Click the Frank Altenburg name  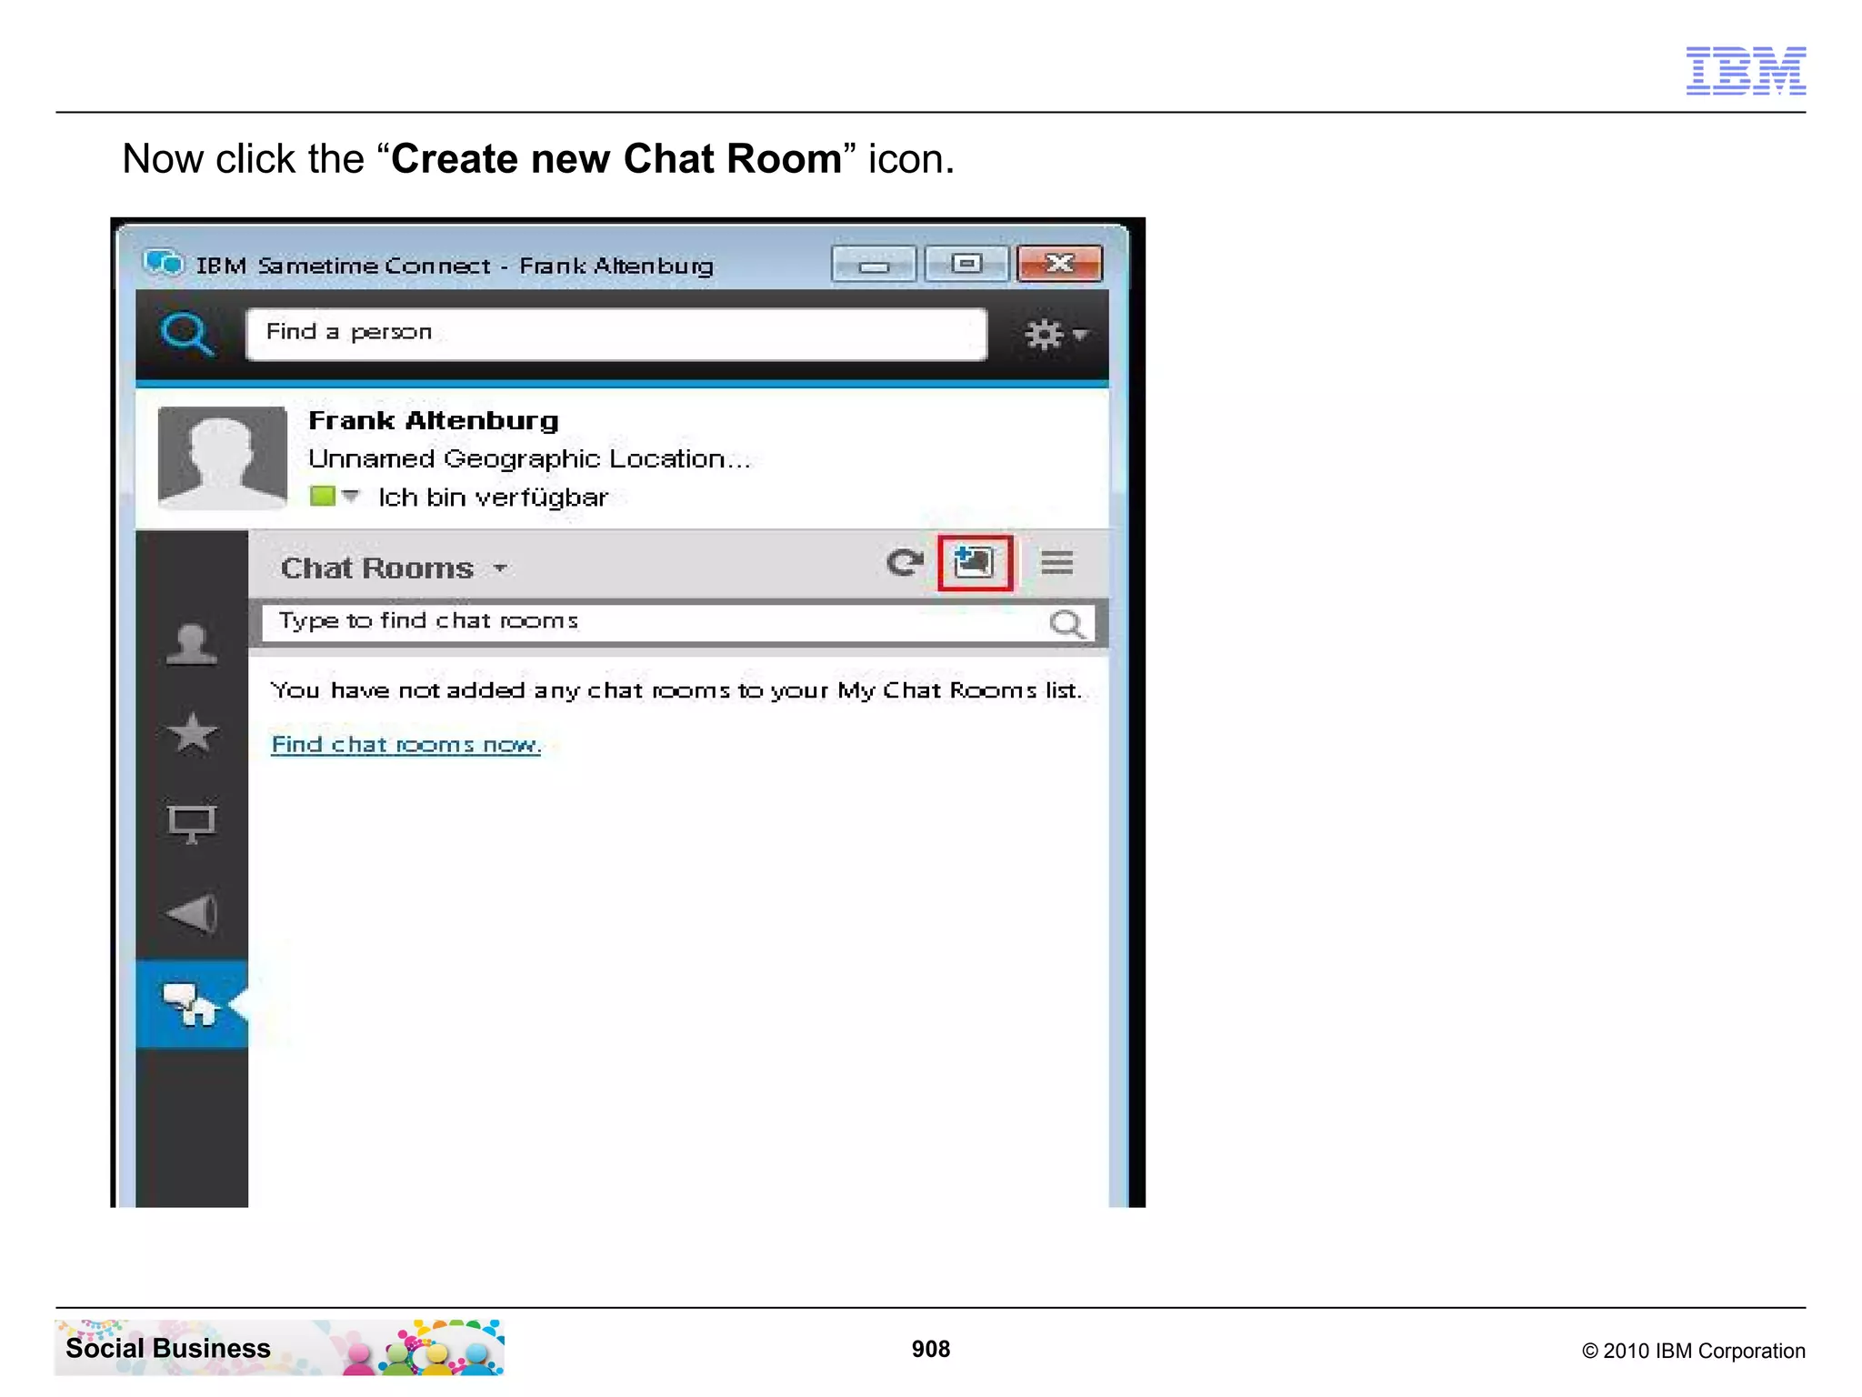(x=433, y=420)
